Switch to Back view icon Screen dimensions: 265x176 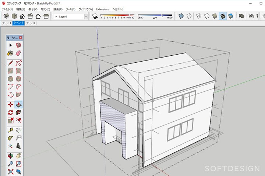pos(38,16)
